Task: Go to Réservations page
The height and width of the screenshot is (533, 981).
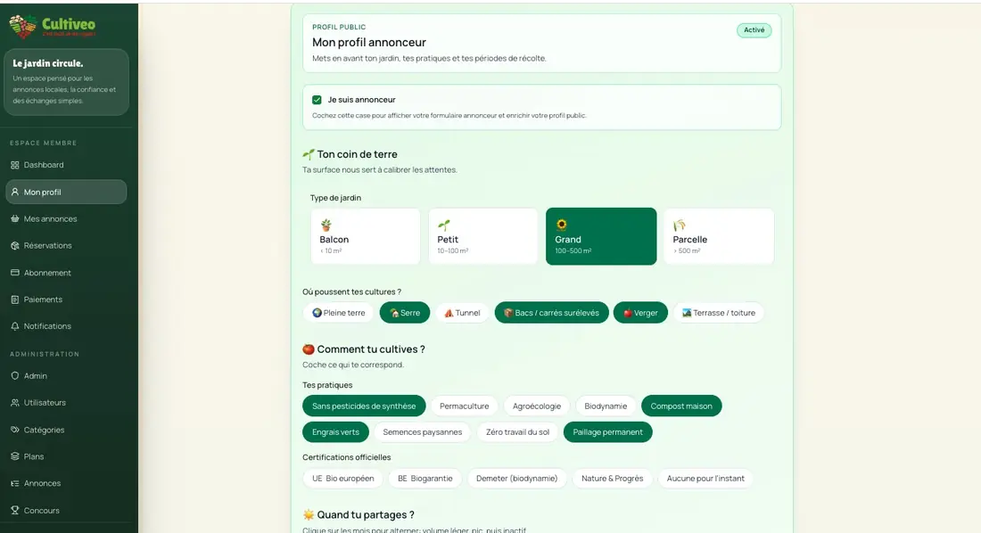Action: (x=66, y=246)
